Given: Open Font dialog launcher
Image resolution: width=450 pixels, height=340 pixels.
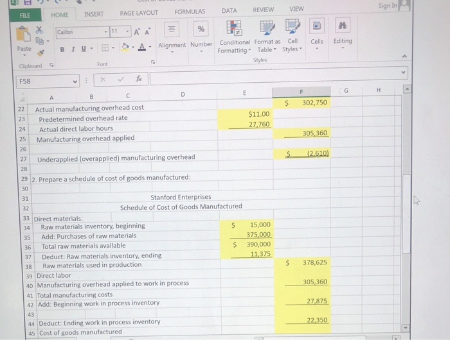Looking at the screenshot, I should pyautogui.click(x=153, y=62).
